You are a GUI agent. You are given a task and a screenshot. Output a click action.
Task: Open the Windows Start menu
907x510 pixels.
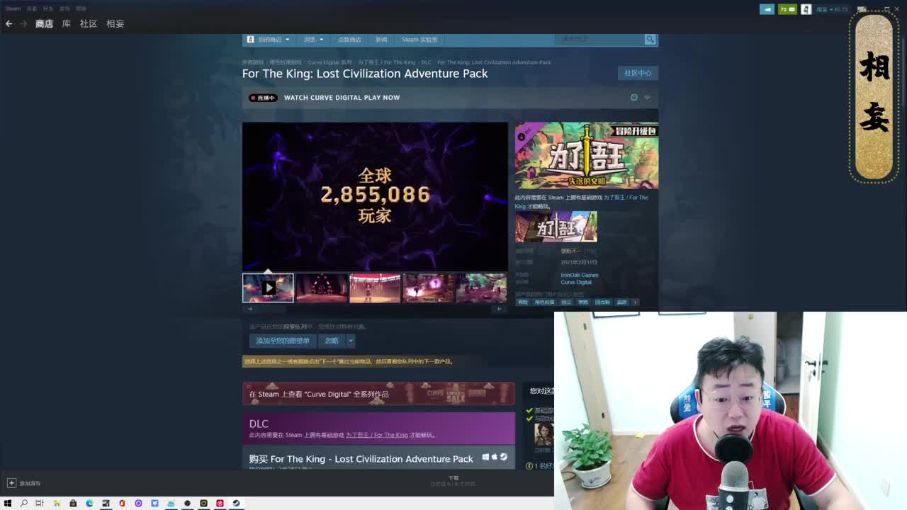click(8, 504)
